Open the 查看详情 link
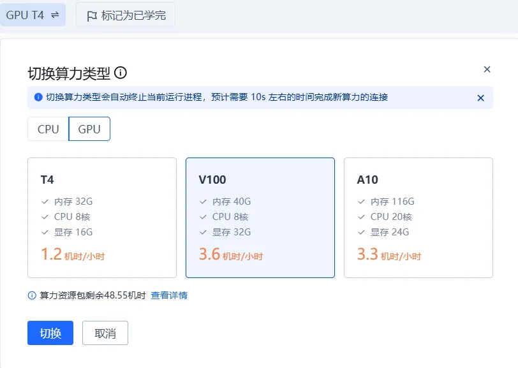Viewport: 518px width, 368px height. pyautogui.click(x=169, y=295)
